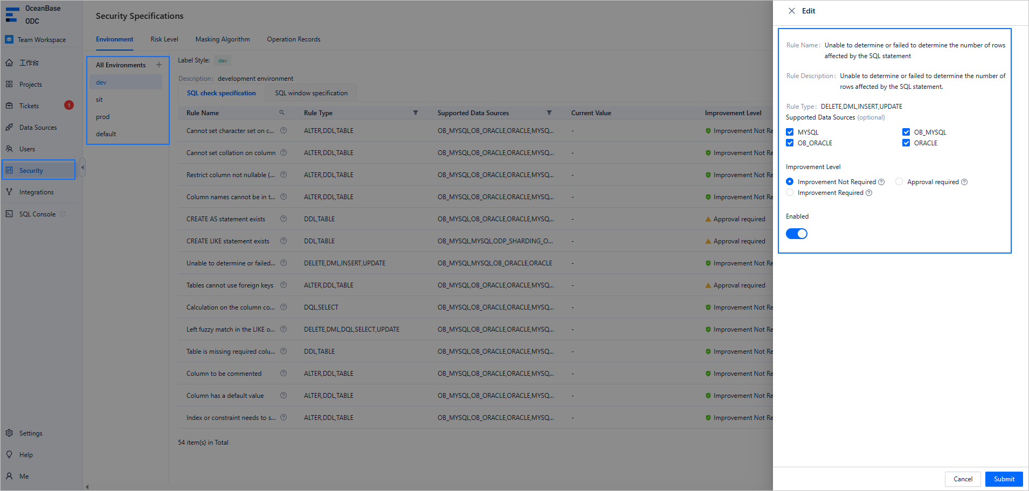Switch to the Masking Algorithm tab
This screenshot has height=491, width=1029.
pyautogui.click(x=222, y=39)
